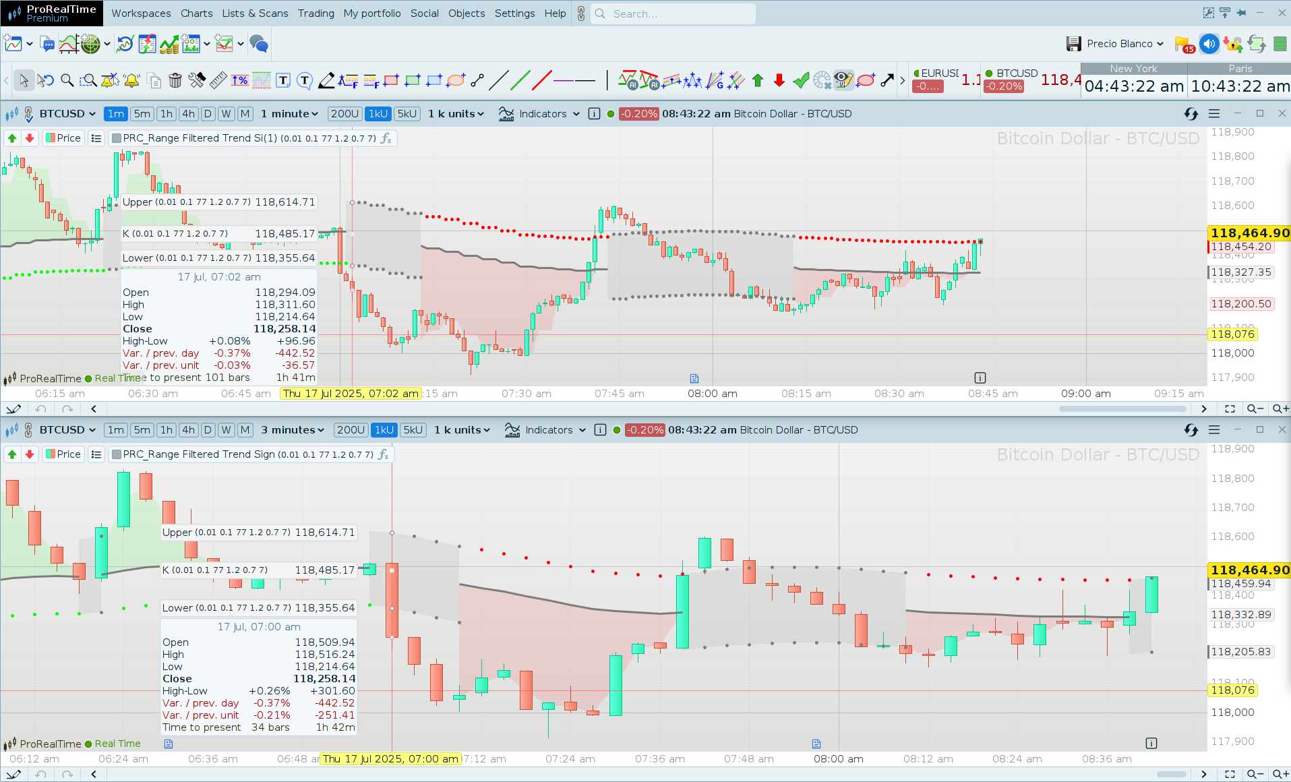
Task: Click the save workspace floppy disk icon
Action: (x=1074, y=44)
